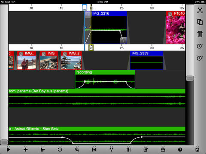Click the IMG_2316 volume fade-out keyframe point
The image size is (206, 154).
pyautogui.click(x=120, y=31)
